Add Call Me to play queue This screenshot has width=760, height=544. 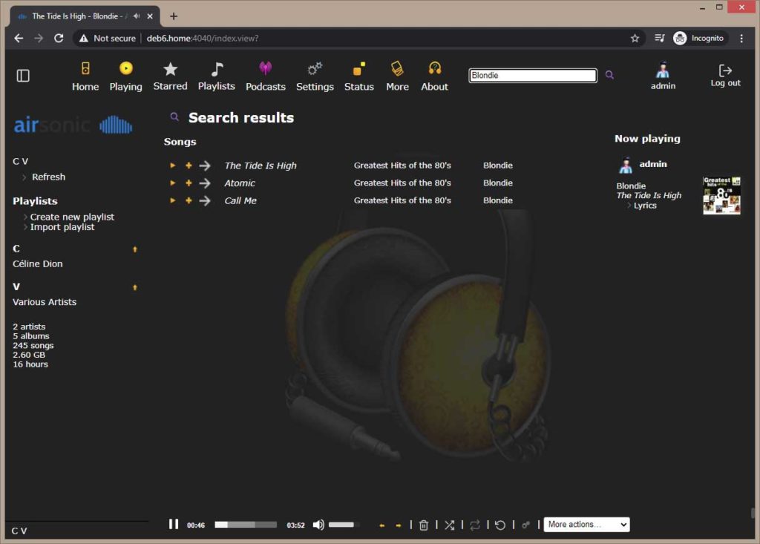coord(189,200)
